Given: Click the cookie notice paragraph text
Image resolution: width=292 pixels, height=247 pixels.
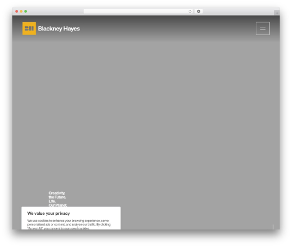Looking at the screenshot, I should [69, 224].
